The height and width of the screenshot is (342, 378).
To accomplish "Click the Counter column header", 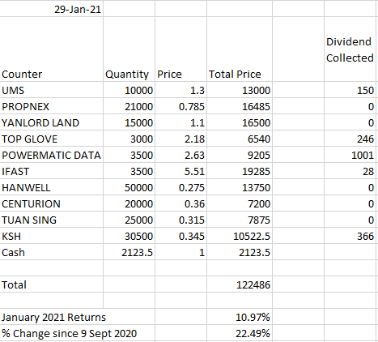I will 51,49.
